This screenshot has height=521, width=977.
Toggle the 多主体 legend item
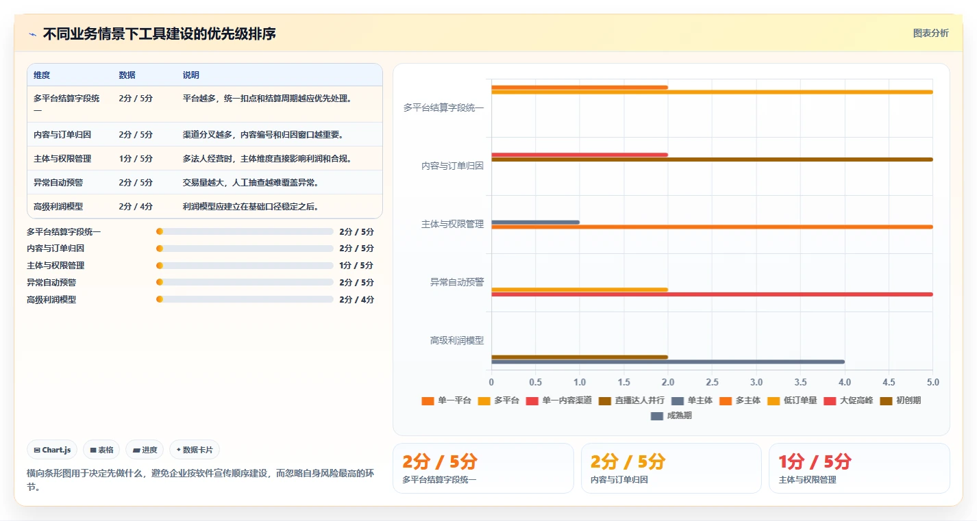[740, 401]
